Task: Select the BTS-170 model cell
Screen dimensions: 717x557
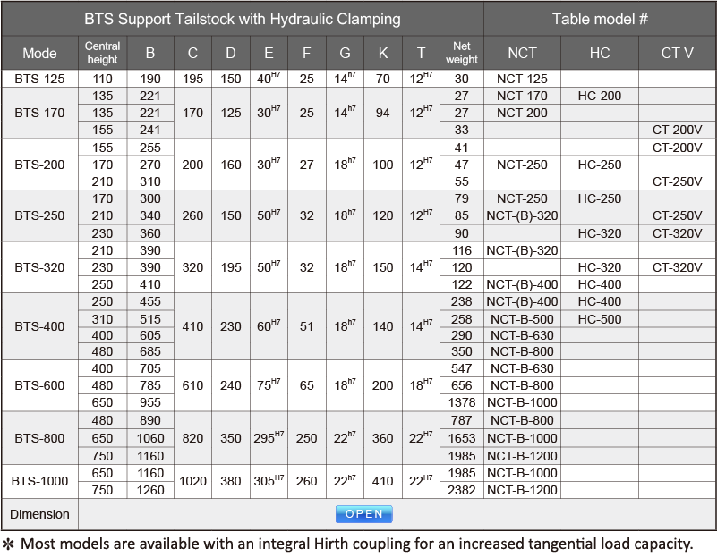Action: pyautogui.click(x=39, y=113)
